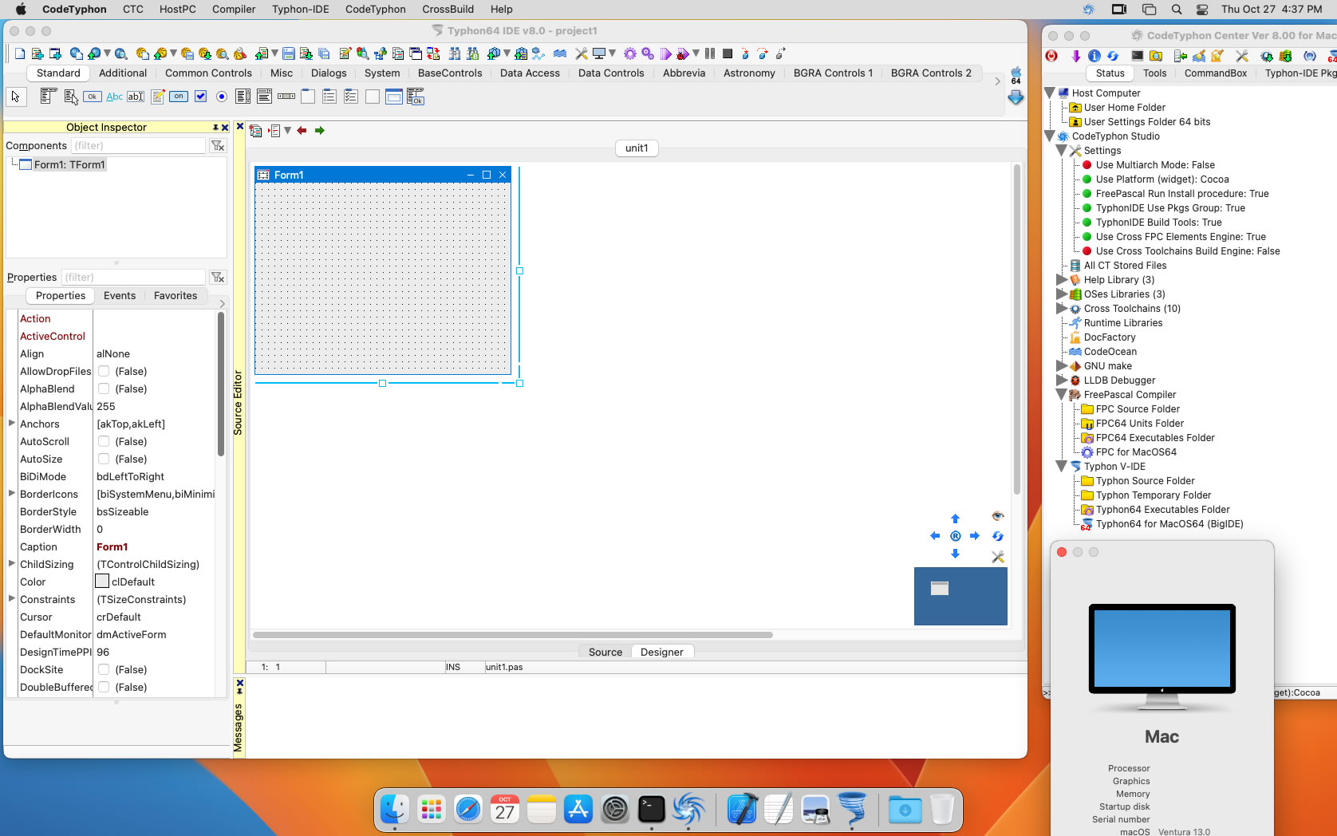Switch to the Source editor tab
This screenshot has width=1337, height=836.
pos(605,652)
